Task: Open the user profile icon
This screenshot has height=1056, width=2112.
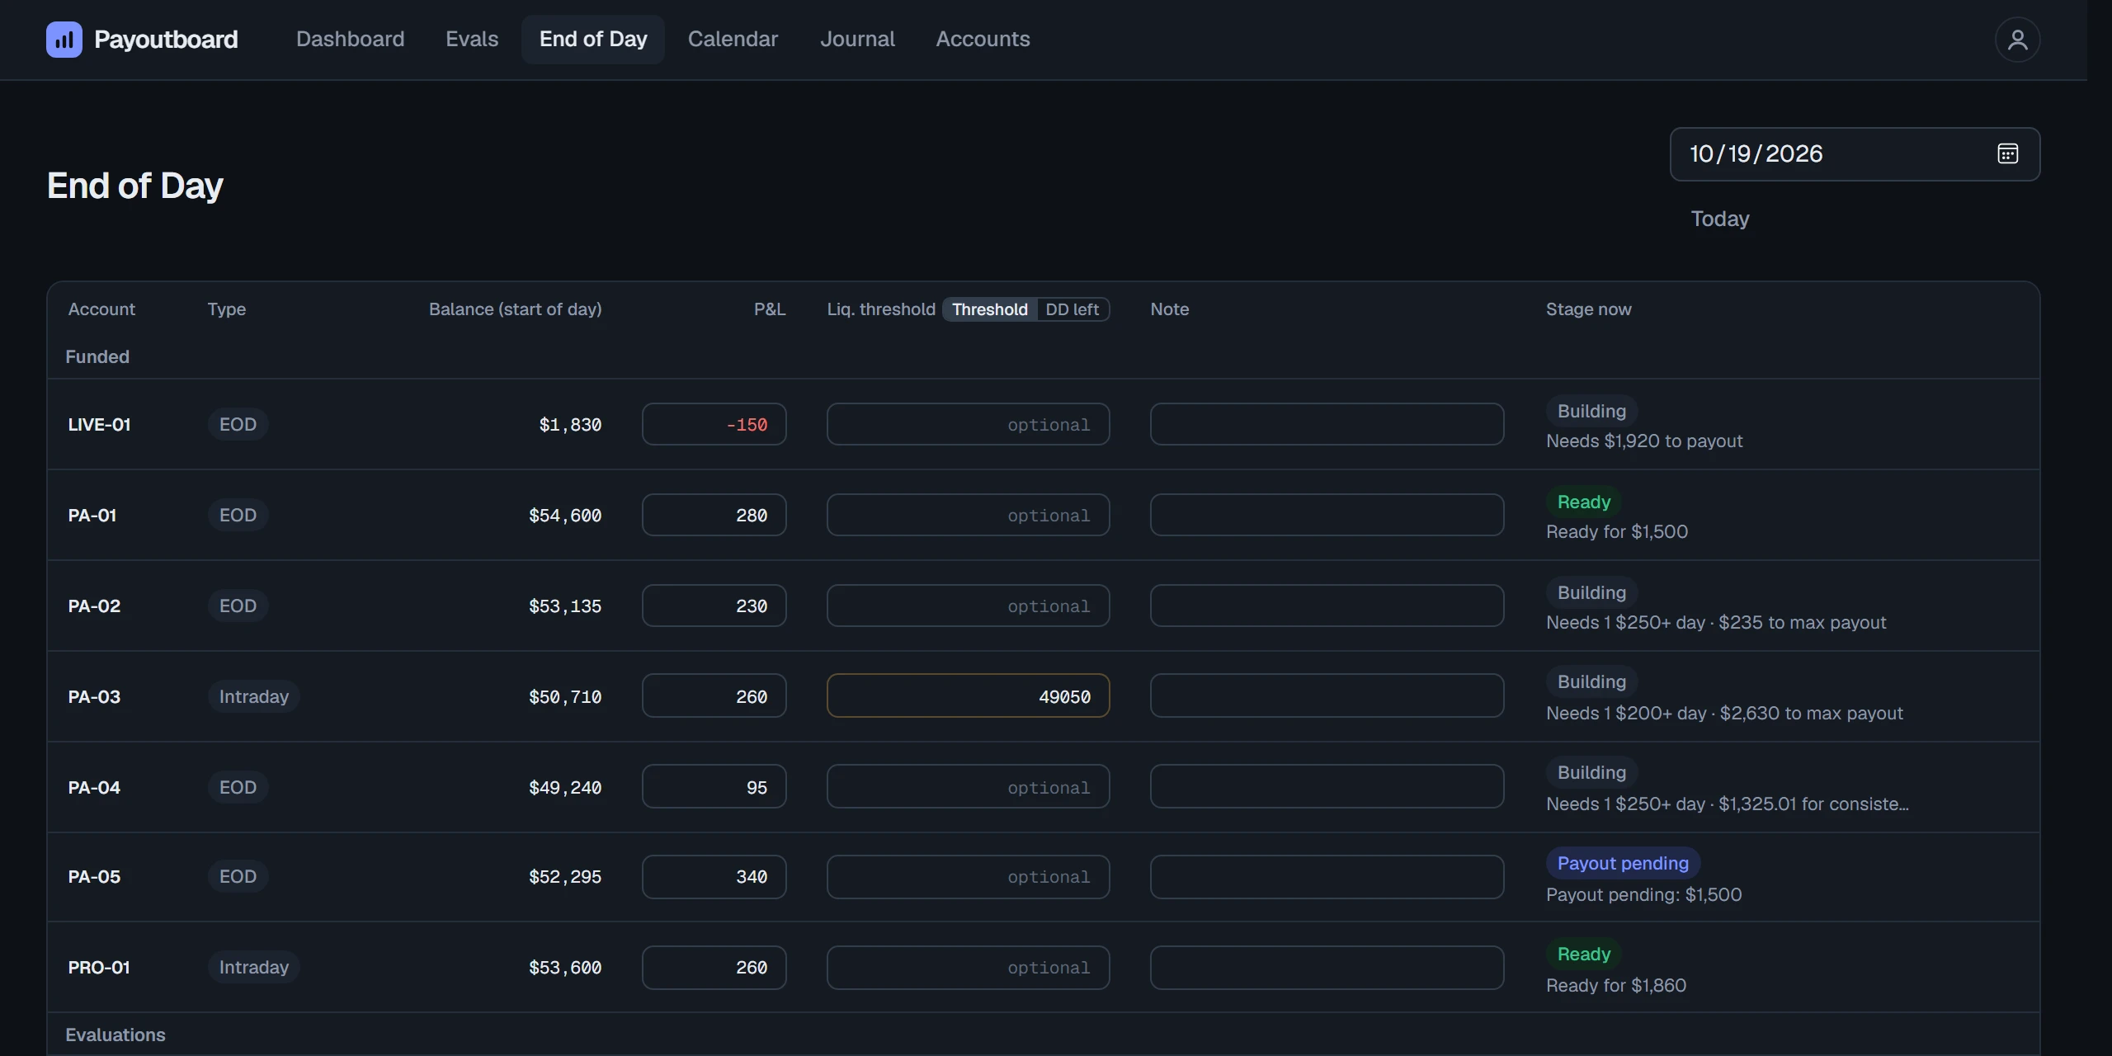Action: point(2017,40)
